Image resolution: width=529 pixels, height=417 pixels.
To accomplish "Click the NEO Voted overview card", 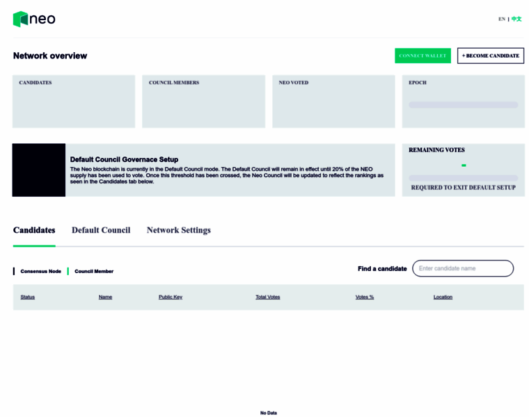I will pos(333,101).
